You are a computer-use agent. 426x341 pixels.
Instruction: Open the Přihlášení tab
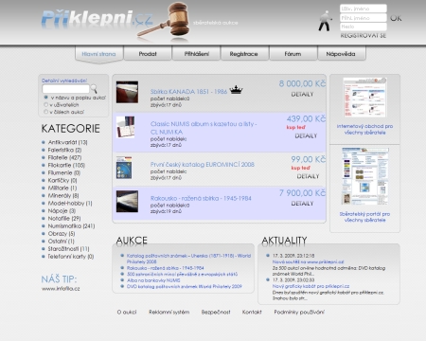tap(196, 54)
